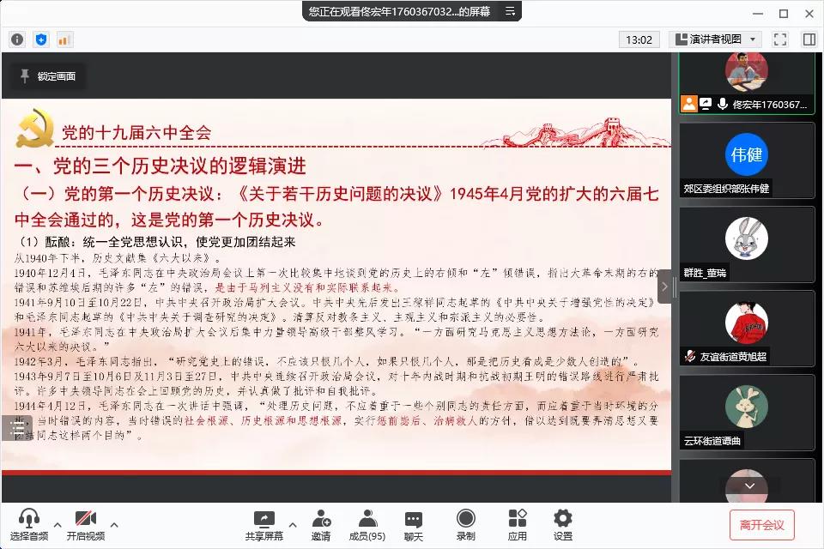This screenshot has width=824, height=549.
Task: Open the apps (应用) menu
Action: 517,524
